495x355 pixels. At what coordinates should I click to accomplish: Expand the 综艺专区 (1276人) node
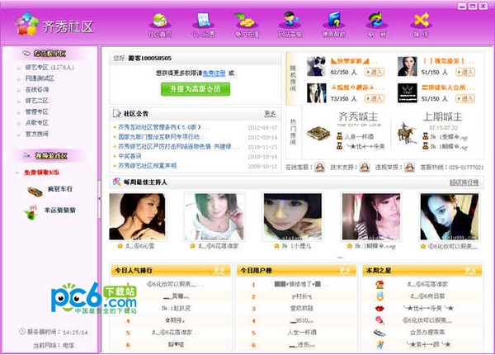(x=19, y=68)
